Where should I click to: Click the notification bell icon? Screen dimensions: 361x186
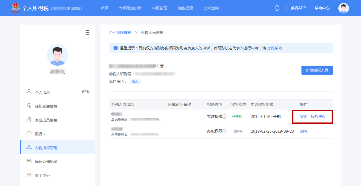tap(277, 8)
